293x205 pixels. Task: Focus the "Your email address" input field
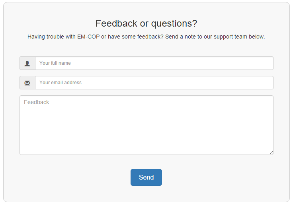154,83
